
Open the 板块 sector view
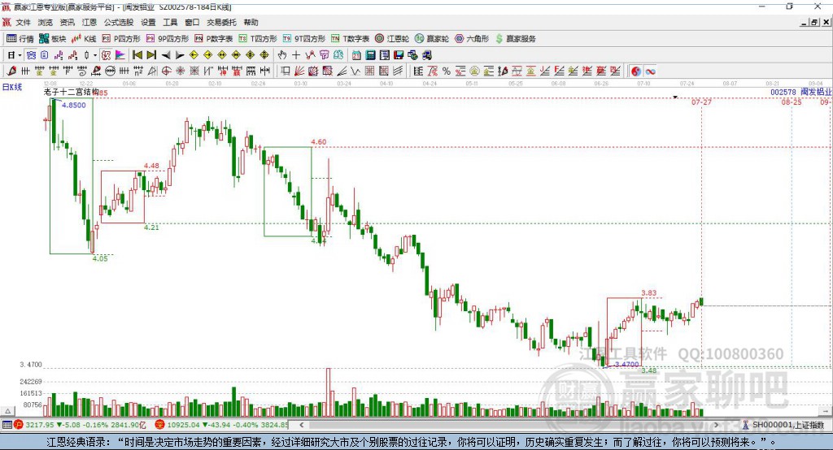coord(53,39)
